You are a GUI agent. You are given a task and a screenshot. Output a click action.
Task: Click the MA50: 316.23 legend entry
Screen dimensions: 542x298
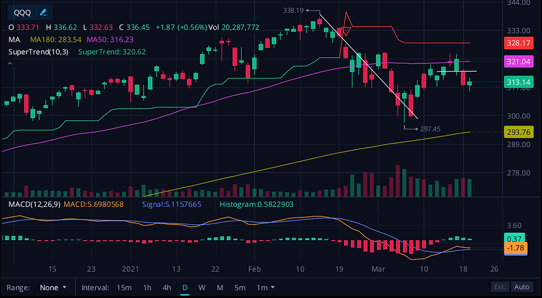pos(110,40)
